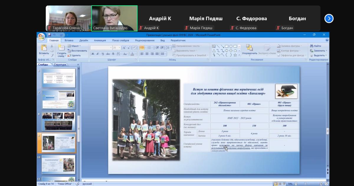Click the Найти (Find) binoculars button
The width and height of the screenshot is (354, 186).
tap(315, 46)
